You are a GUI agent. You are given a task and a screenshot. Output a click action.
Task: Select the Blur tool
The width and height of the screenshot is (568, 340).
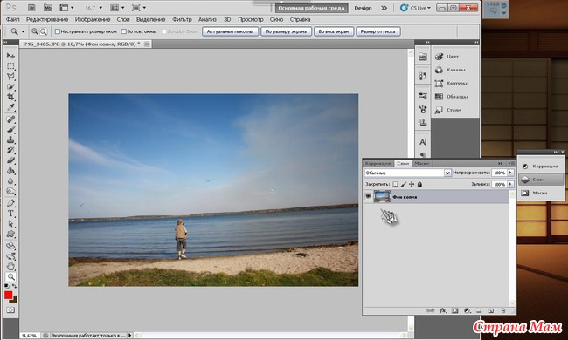pos(10,180)
